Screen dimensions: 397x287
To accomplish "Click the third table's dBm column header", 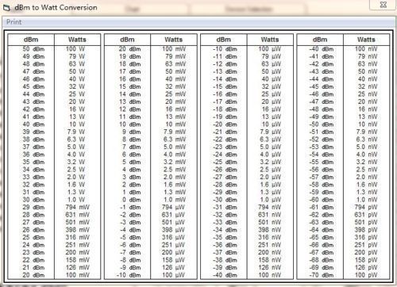I will pos(224,40).
